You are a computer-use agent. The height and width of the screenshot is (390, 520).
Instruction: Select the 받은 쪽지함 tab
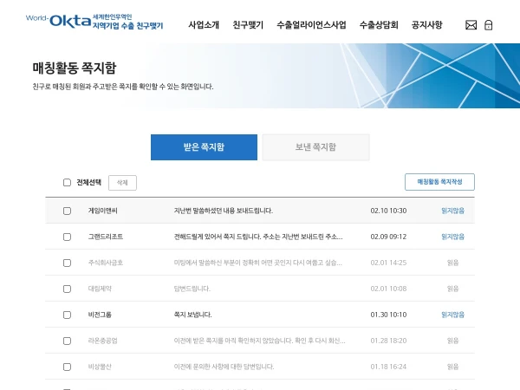coord(204,147)
